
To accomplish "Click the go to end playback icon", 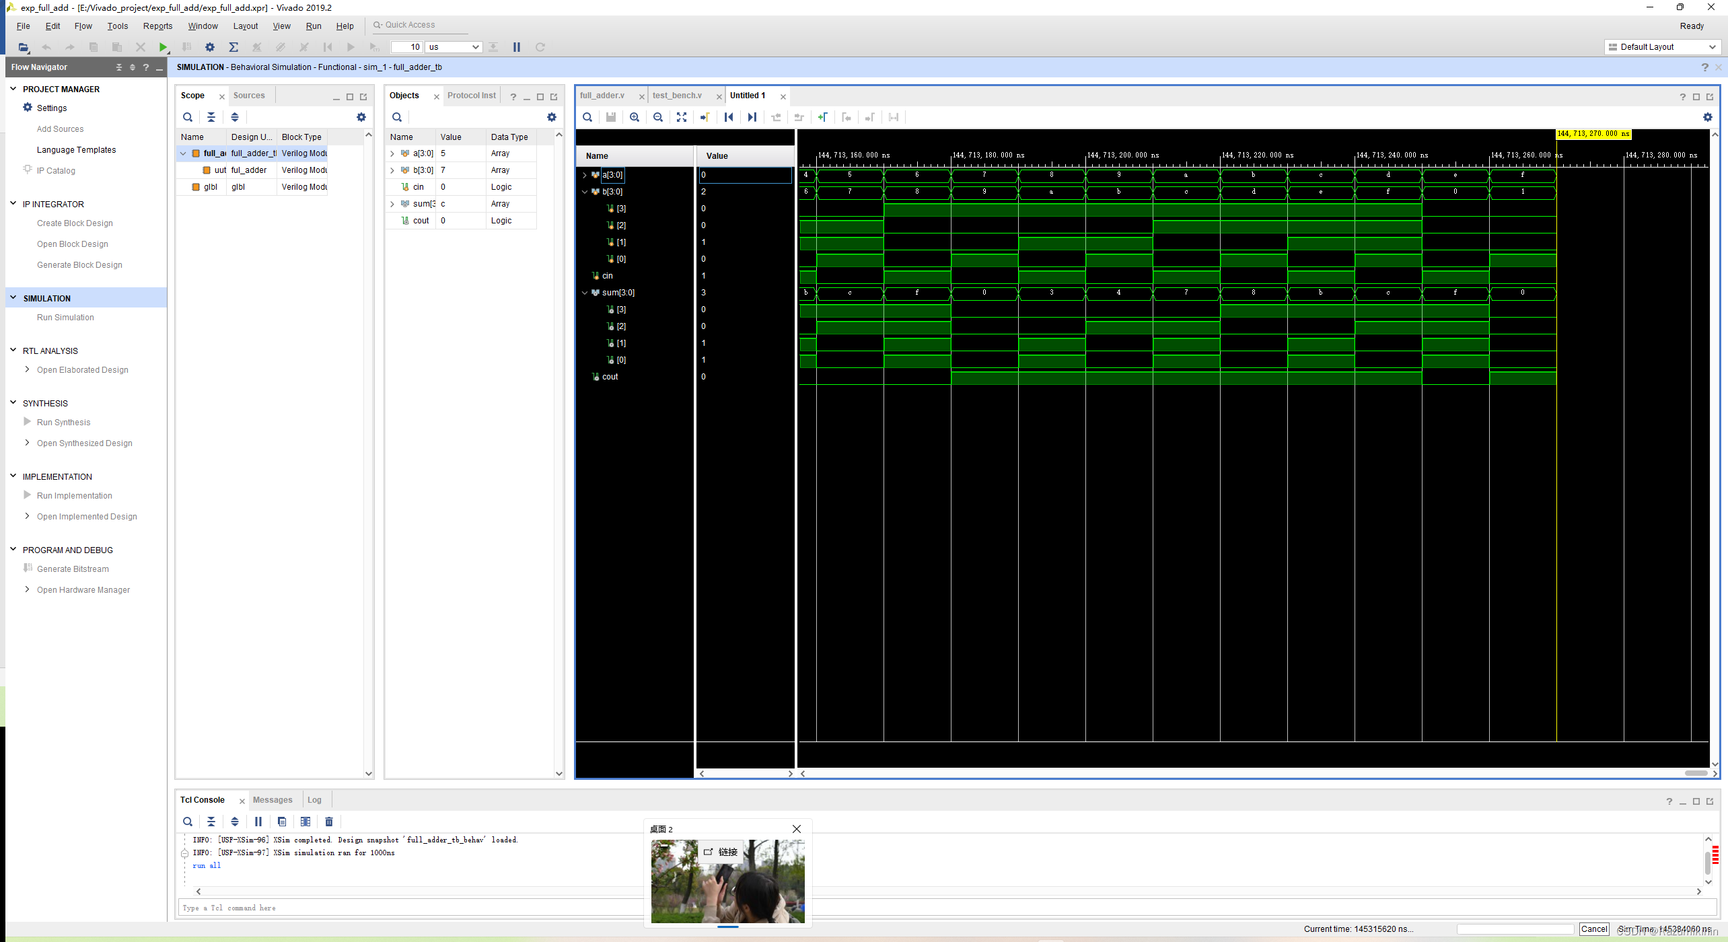I will pyautogui.click(x=752, y=117).
